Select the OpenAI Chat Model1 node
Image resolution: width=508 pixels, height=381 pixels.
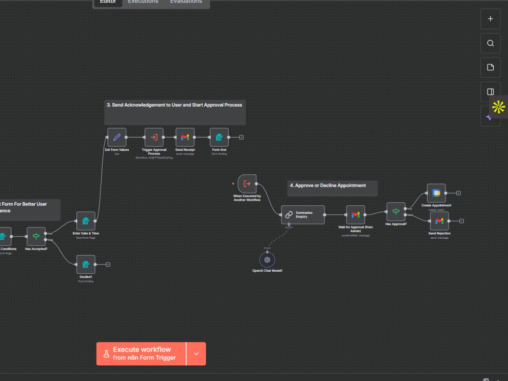tap(267, 260)
